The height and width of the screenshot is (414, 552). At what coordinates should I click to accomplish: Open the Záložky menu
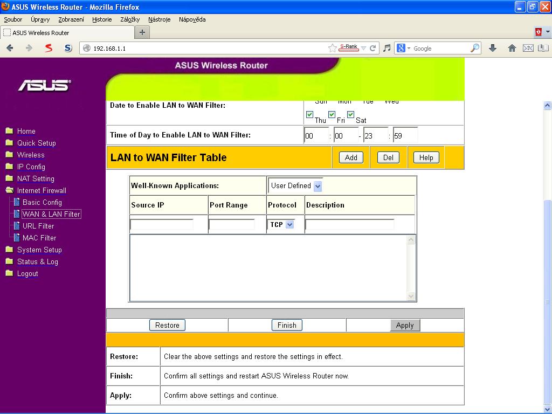pos(130,19)
